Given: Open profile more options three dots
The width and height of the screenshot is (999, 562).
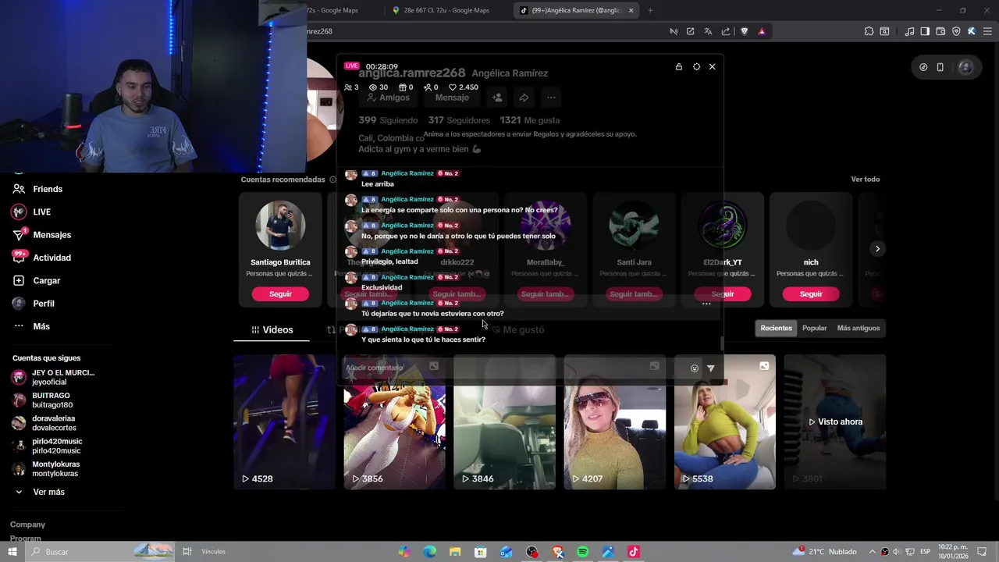Looking at the screenshot, I should pyautogui.click(x=551, y=98).
